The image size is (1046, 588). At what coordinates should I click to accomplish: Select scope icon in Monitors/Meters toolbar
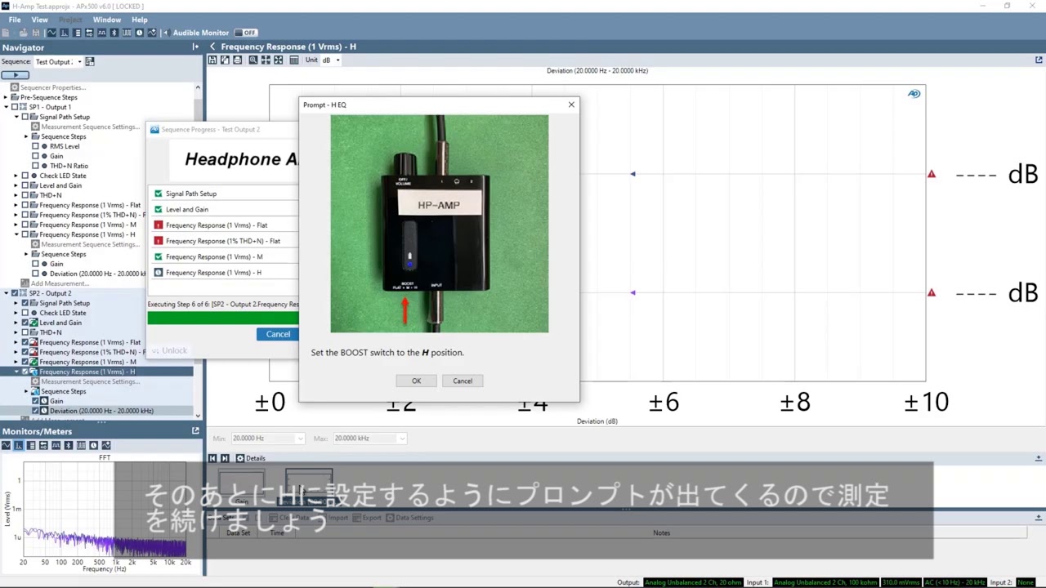point(6,445)
